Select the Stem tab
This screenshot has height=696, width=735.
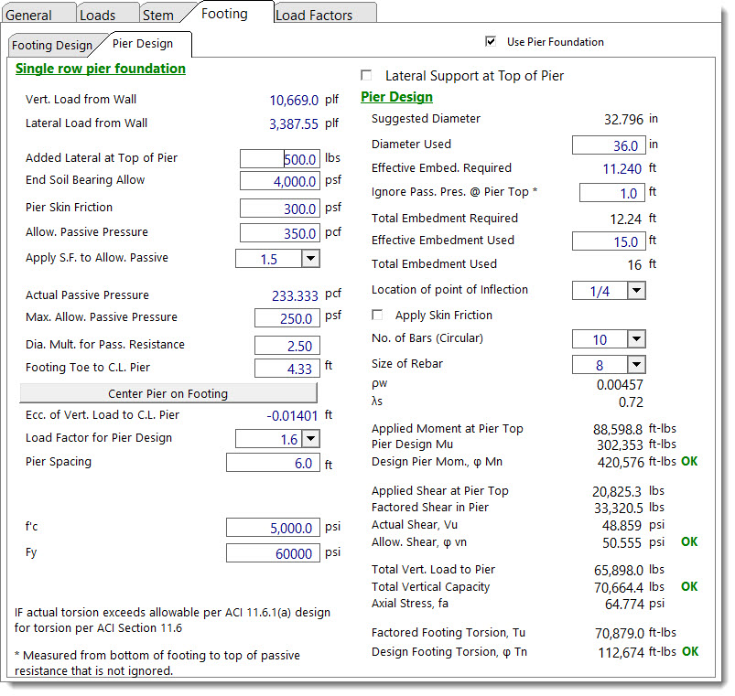point(158,15)
